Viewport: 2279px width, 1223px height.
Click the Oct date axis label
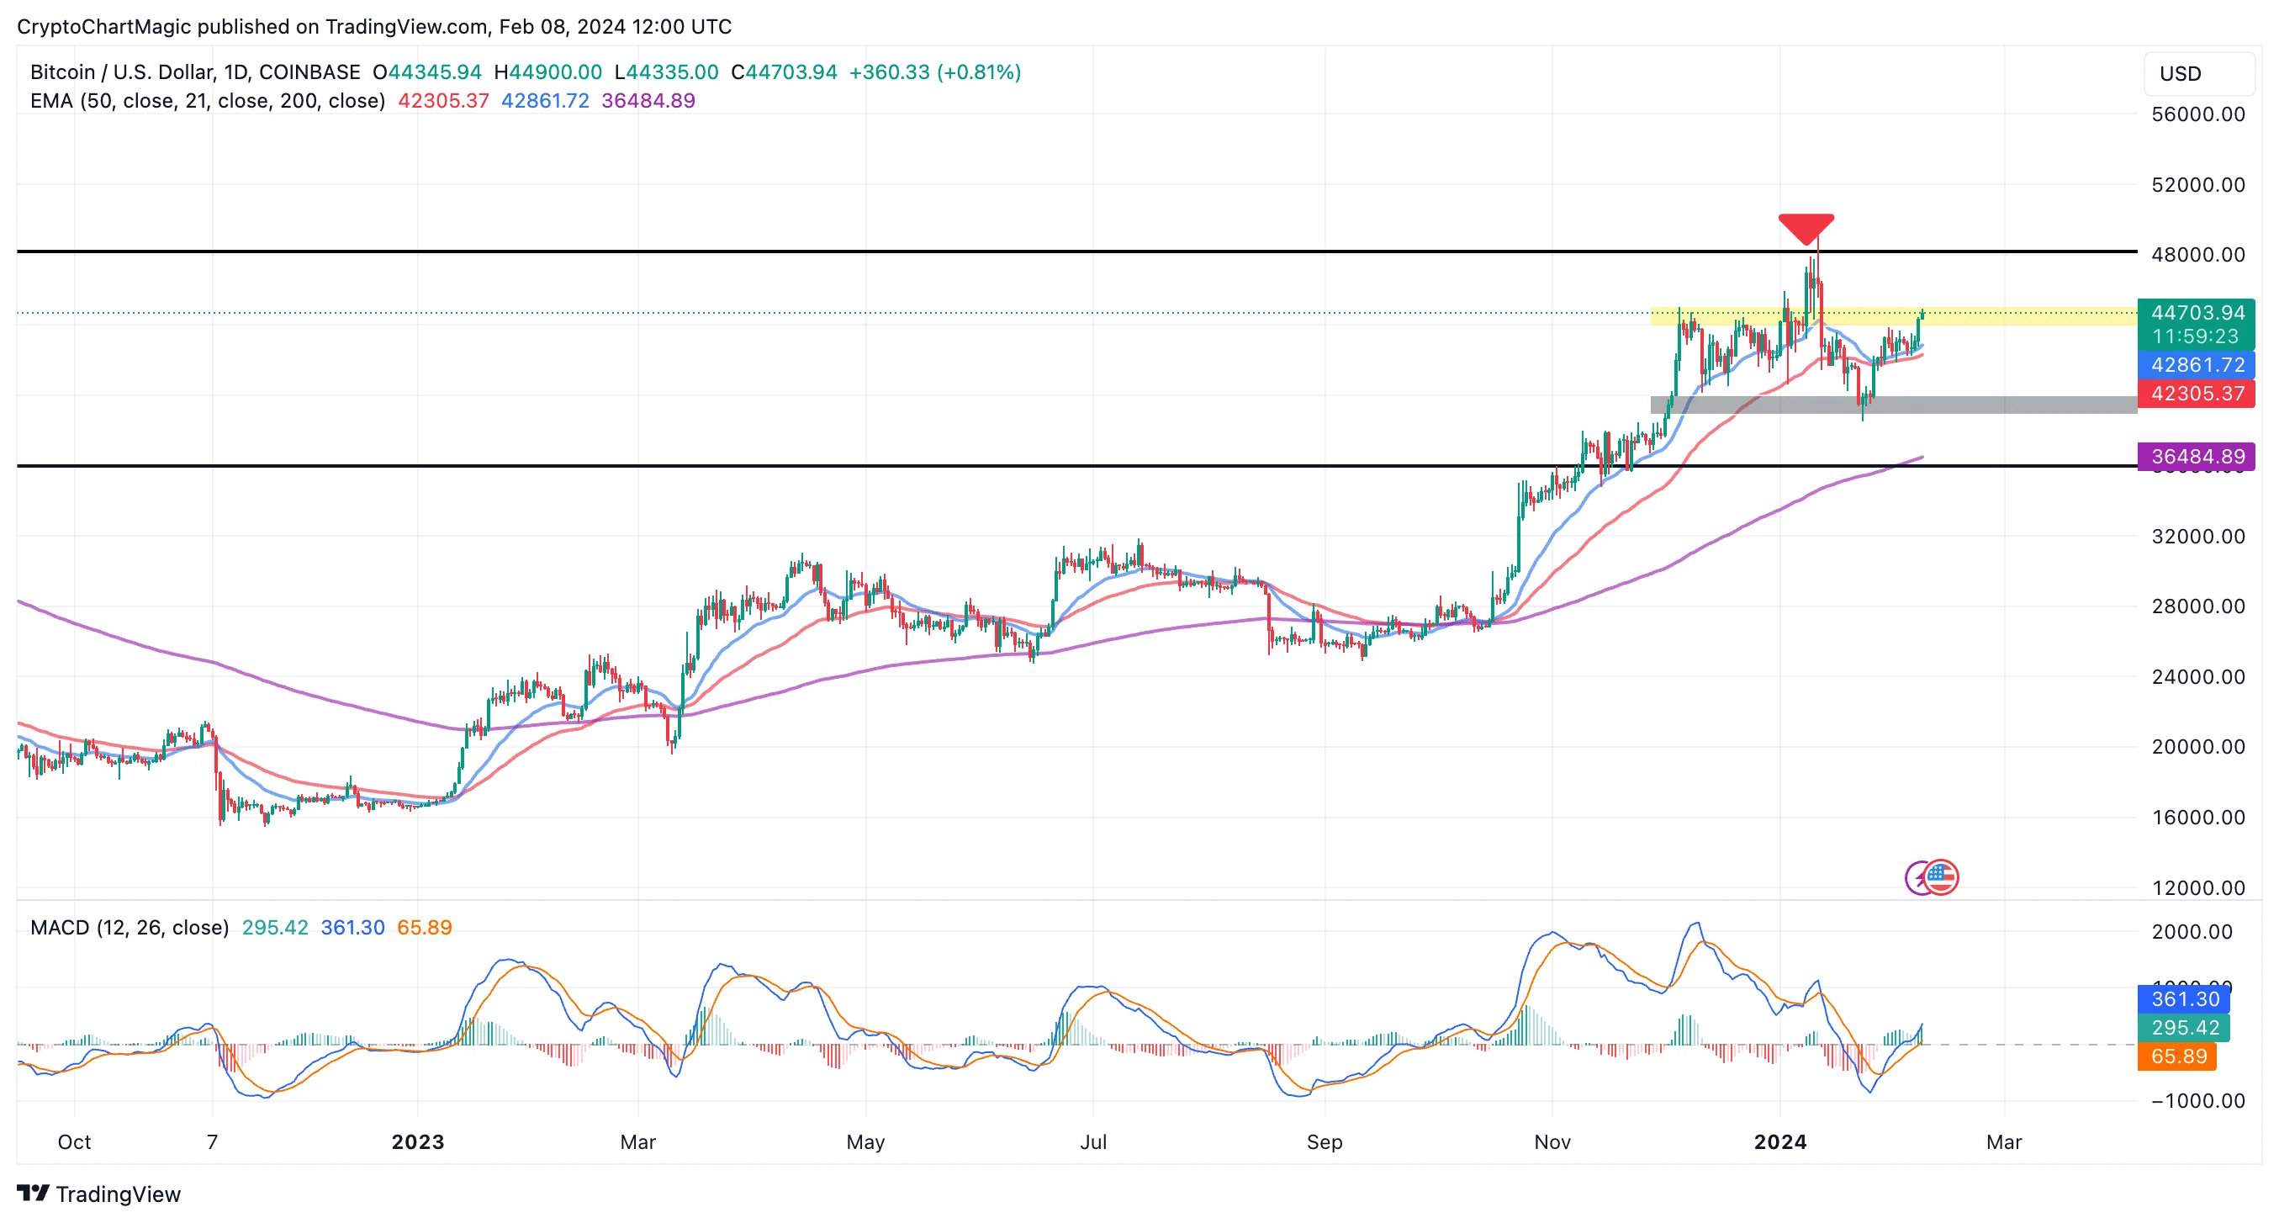tap(74, 1141)
